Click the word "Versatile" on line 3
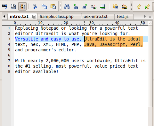Viewport: 154px width, 126px height. coord(27,39)
